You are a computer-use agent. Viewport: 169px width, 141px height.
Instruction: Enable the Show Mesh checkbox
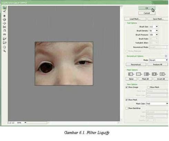pos(148,87)
